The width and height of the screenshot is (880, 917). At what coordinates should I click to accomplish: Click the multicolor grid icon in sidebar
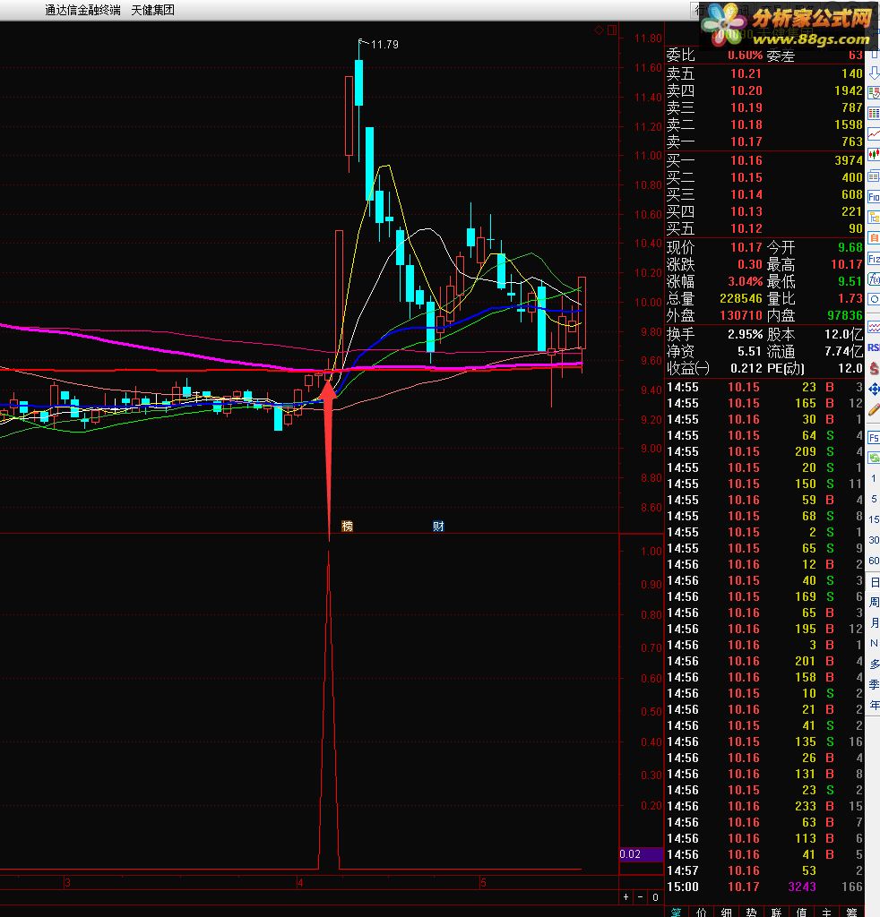click(874, 114)
